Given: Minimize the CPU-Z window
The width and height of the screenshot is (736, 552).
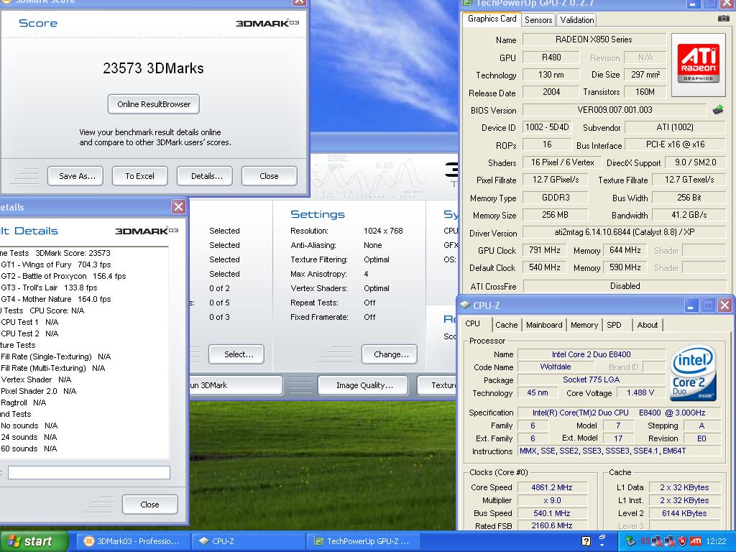Looking at the screenshot, I should pos(691,305).
